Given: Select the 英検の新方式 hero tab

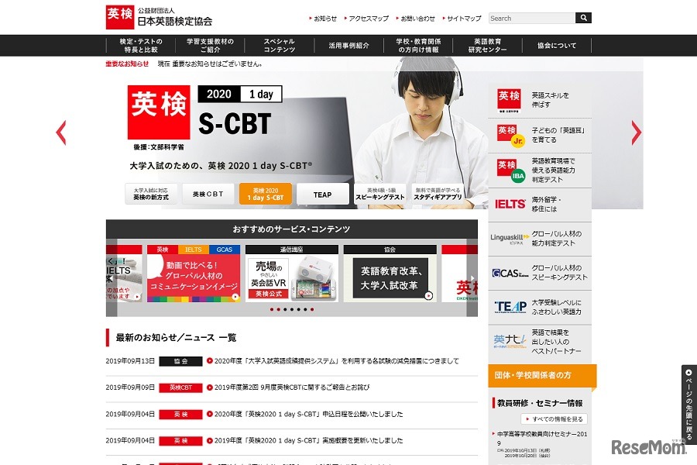Looking at the screenshot, I should click(x=151, y=194).
